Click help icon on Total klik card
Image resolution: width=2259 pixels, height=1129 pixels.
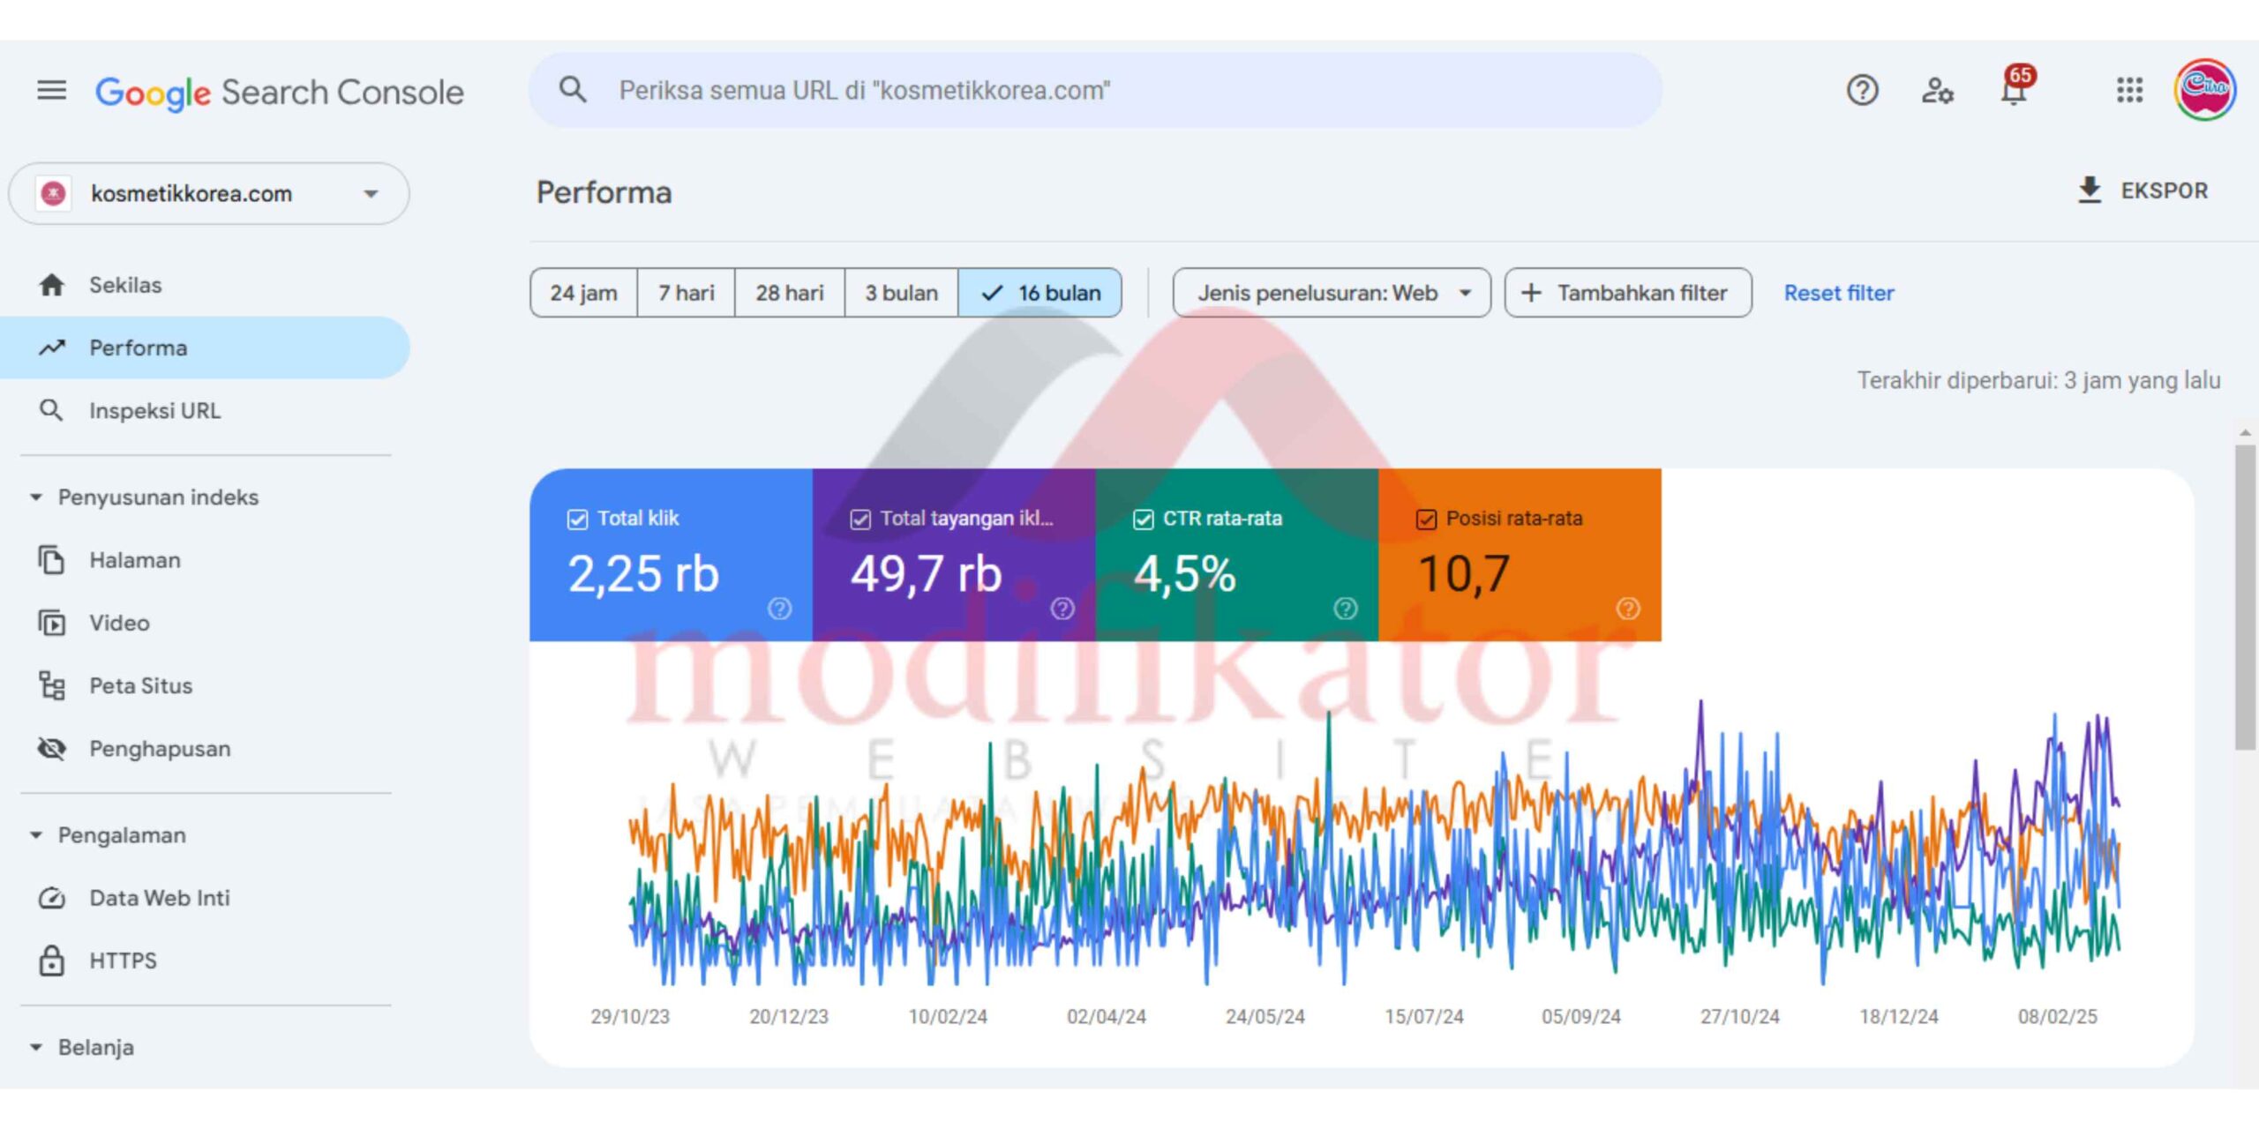click(779, 609)
